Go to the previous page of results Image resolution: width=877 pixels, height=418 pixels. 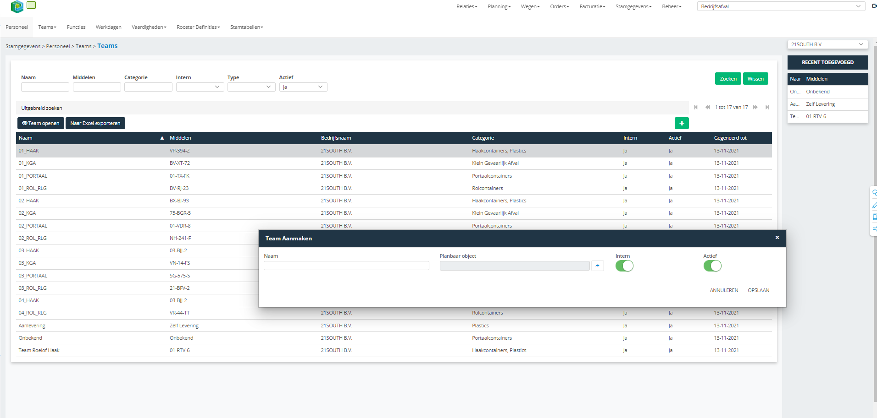point(707,107)
